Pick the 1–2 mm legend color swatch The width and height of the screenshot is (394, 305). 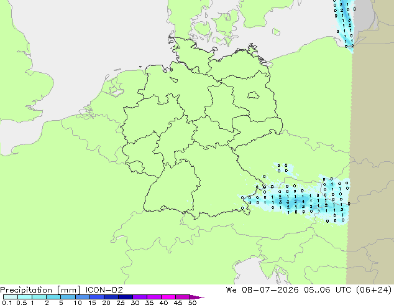click(x=39, y=297)
